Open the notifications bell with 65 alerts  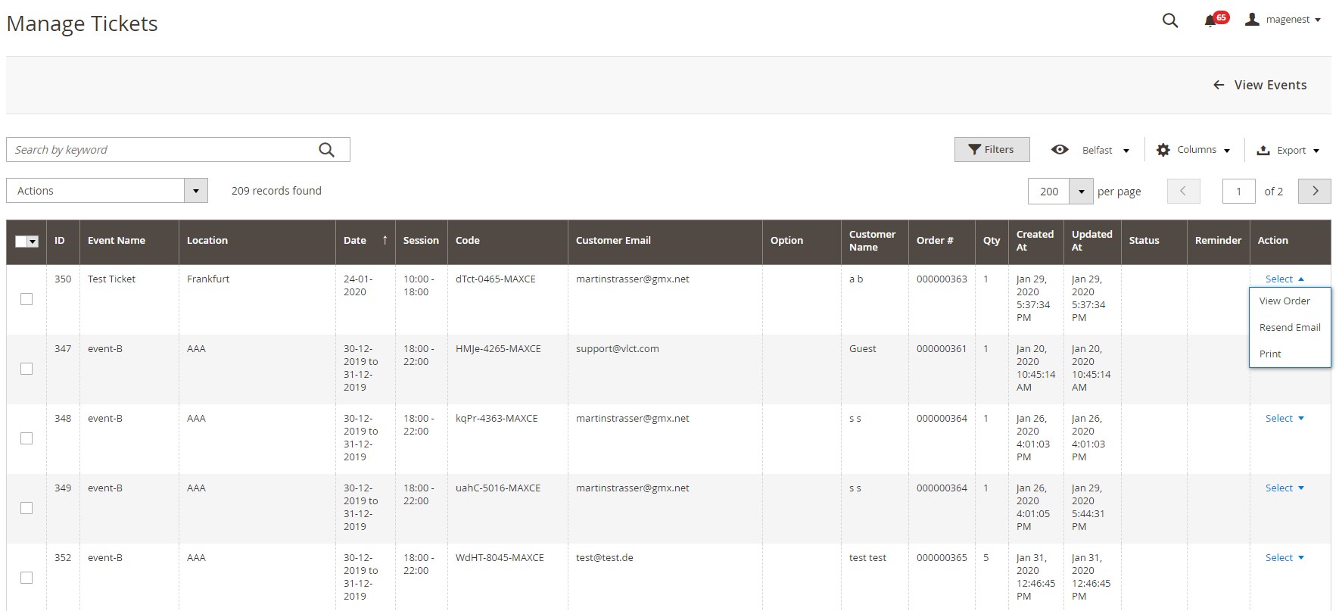pos(1210,20)
